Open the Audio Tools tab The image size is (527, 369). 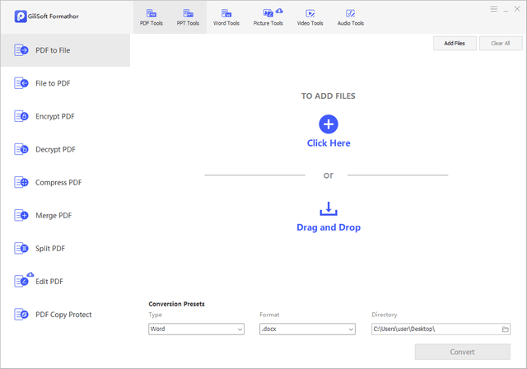point(350,16)
